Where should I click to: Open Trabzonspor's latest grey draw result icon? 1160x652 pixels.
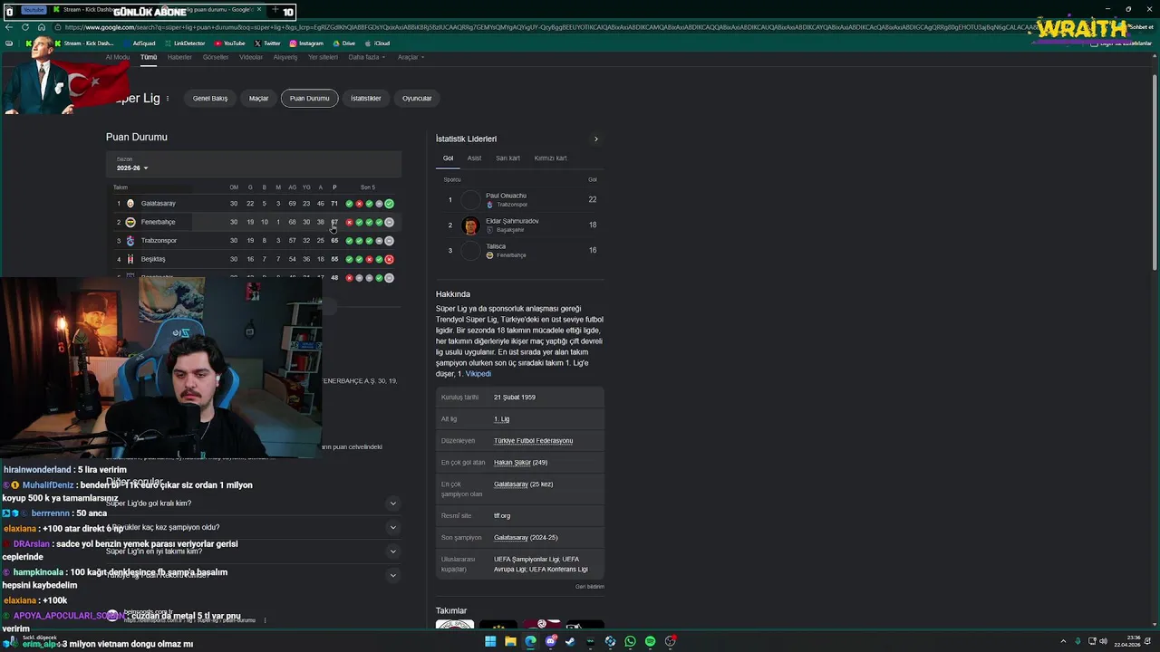coord(389,241)
